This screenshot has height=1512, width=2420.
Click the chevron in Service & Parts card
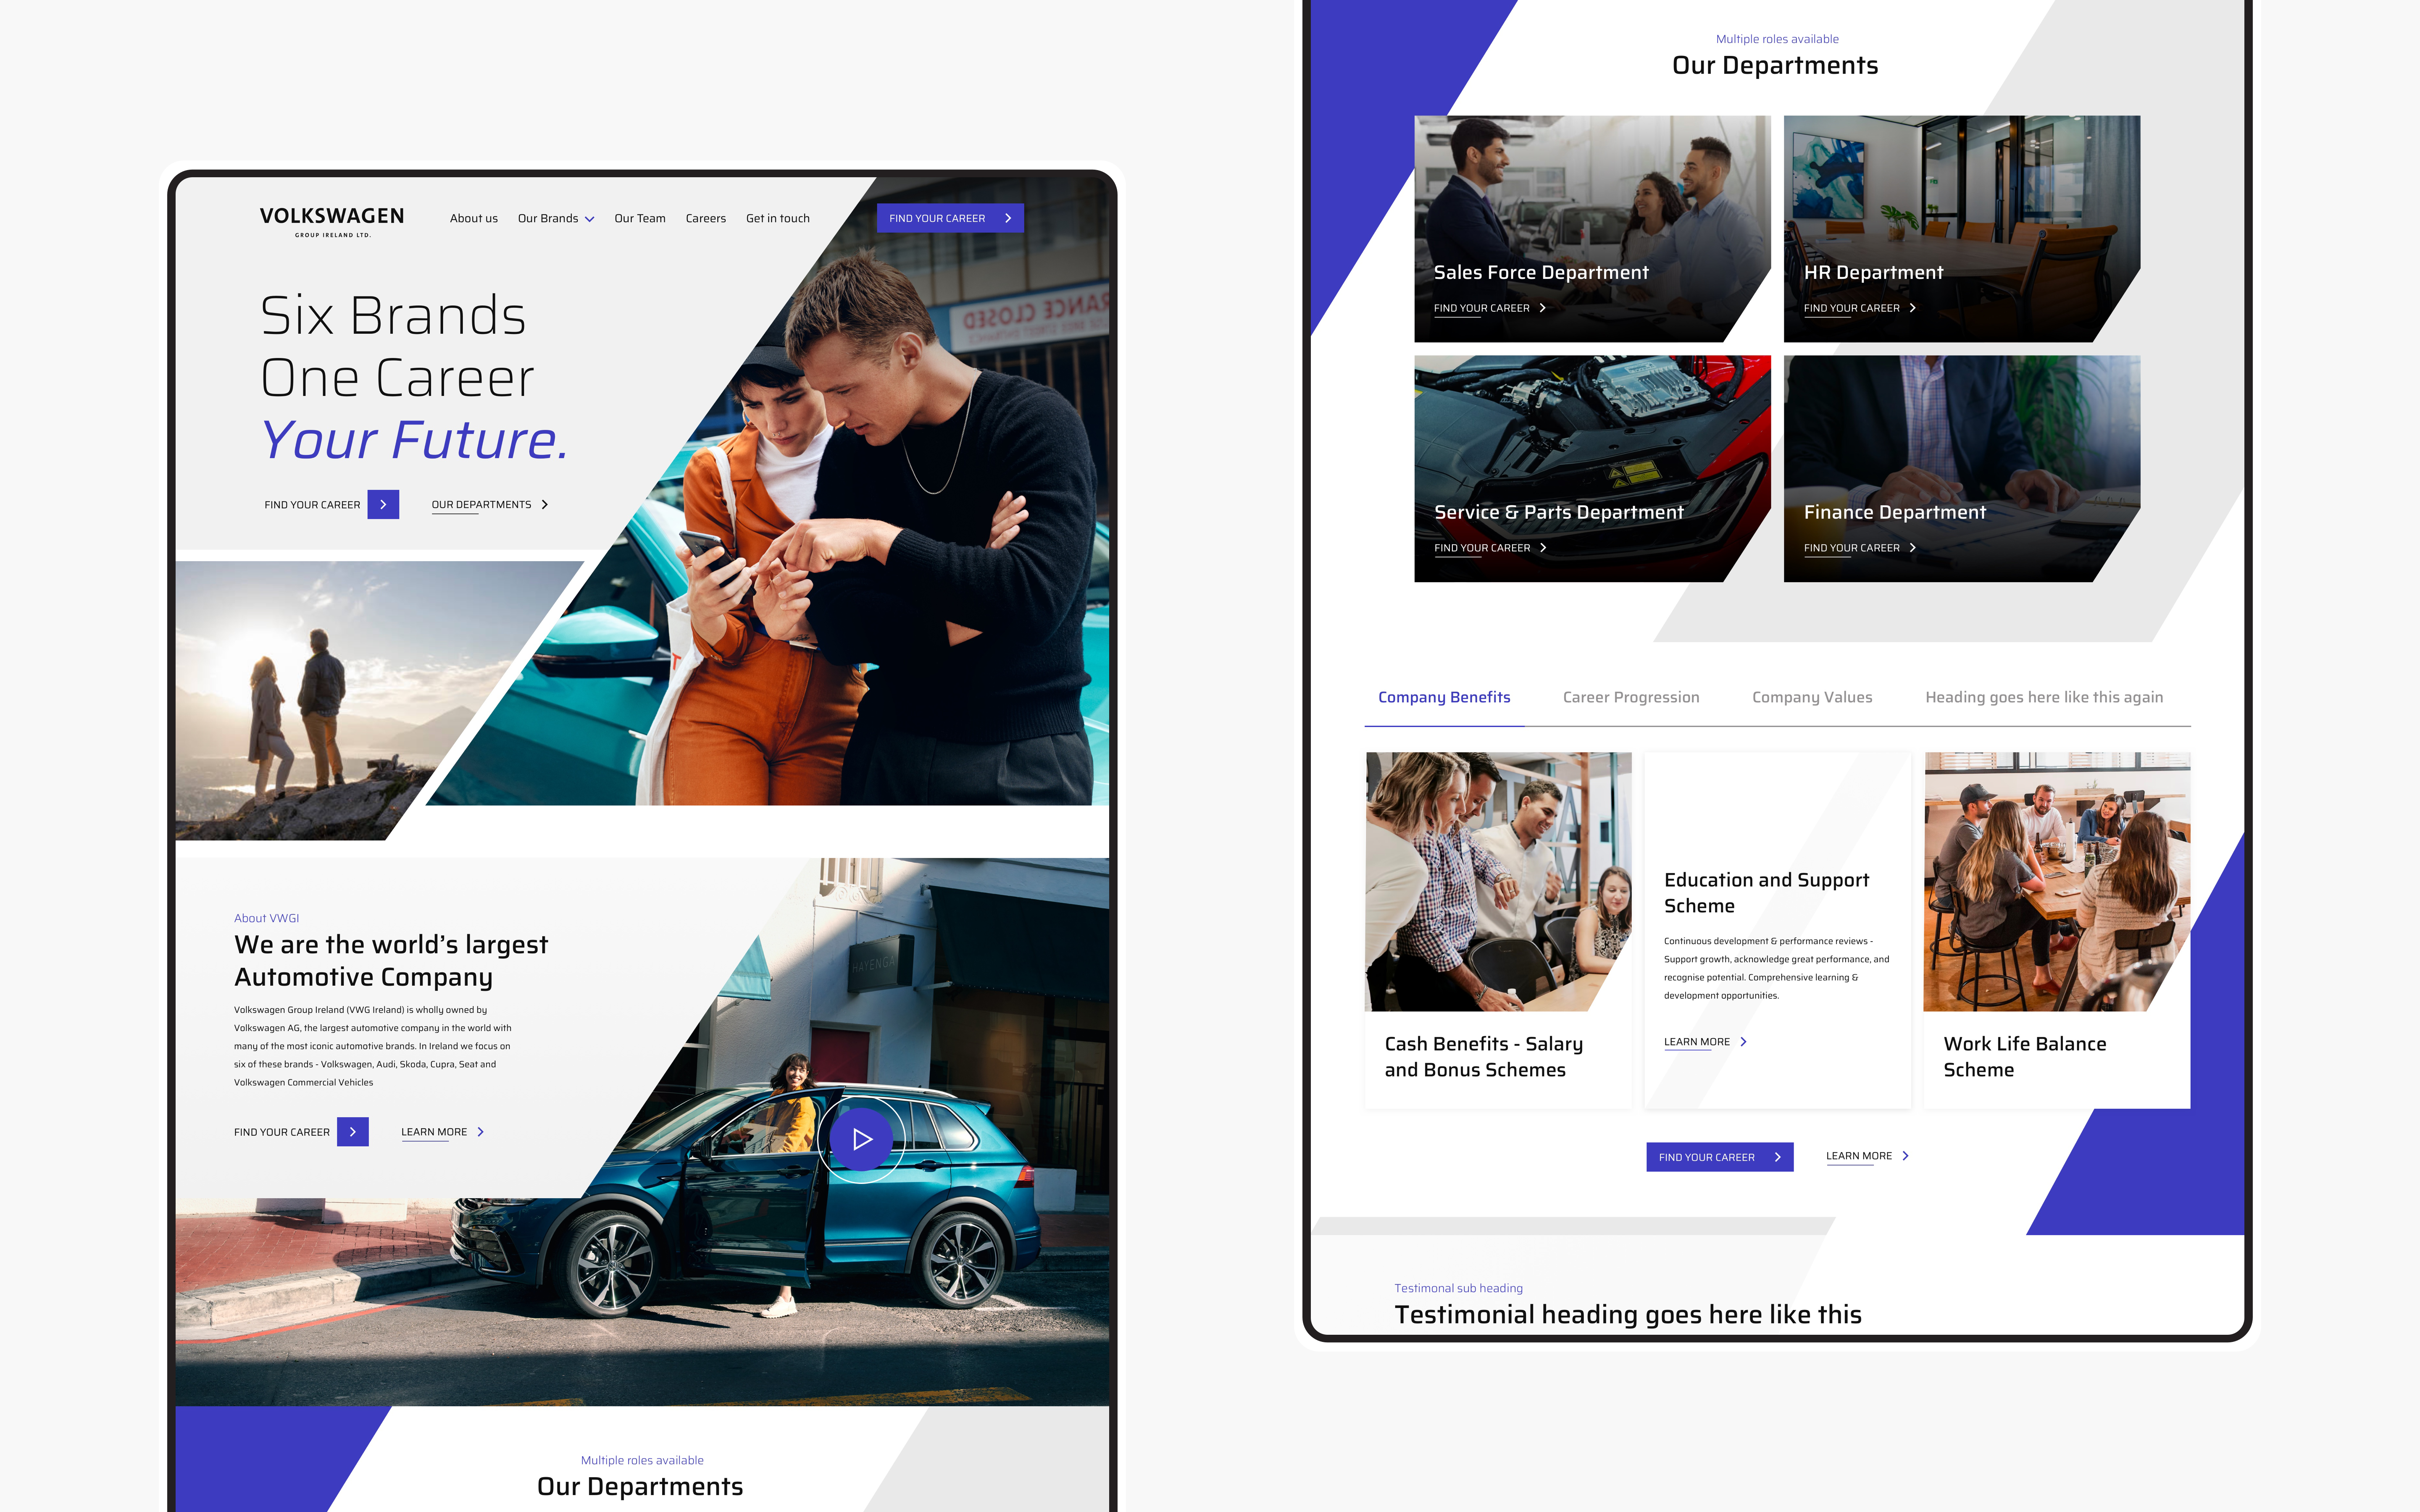pos(1543,548)
